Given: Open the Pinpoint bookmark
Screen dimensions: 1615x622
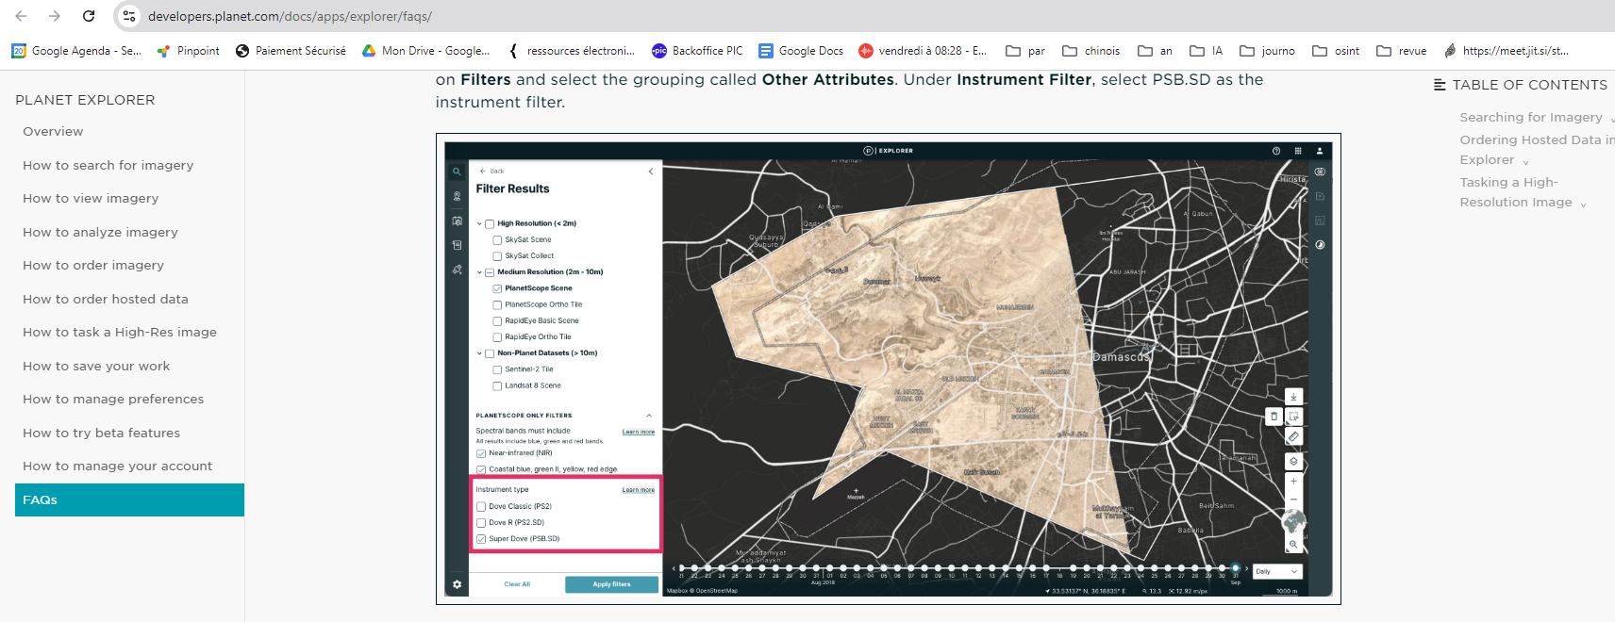Looking at the screenshot, I should pyautogui.click(x=188, y=51).
